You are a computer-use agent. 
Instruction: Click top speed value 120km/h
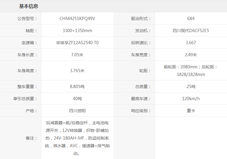click(x=191, y=99)
